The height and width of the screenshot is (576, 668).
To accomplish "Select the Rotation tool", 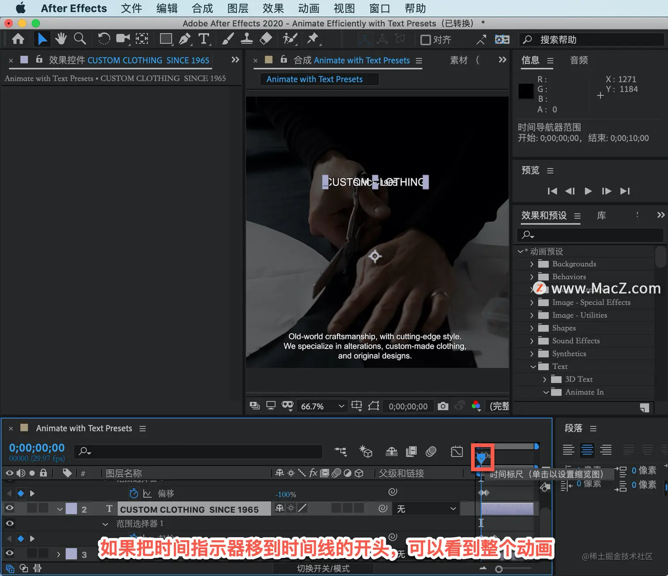I will 104,39.
